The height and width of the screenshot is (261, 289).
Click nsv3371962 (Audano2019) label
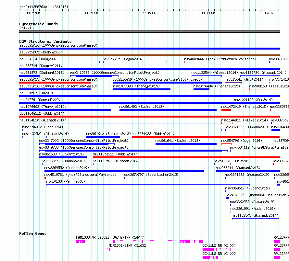point(247,175)
